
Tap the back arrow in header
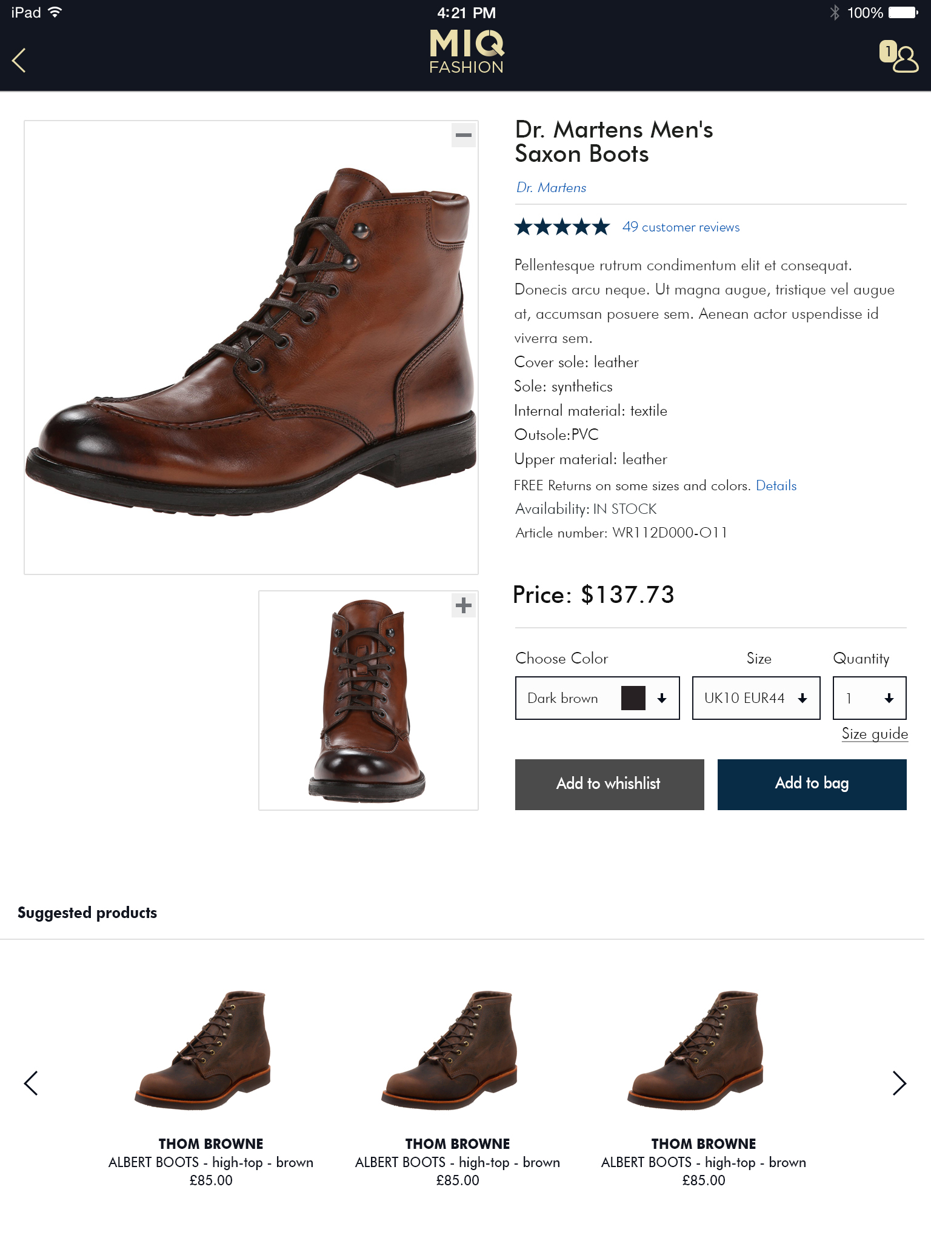[x=19, y=60]
